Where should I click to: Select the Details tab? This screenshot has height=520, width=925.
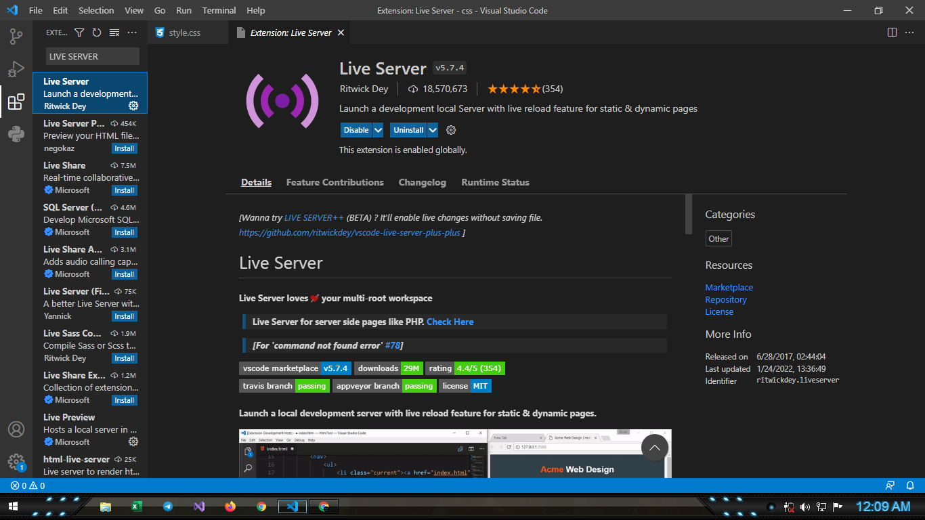point(256,182)
